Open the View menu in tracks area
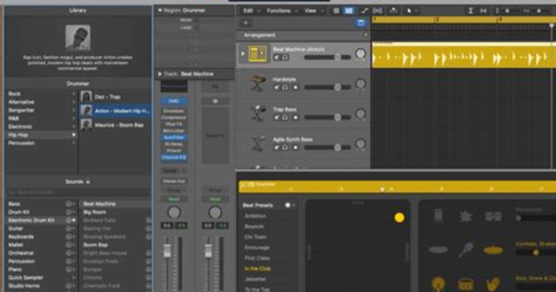 point(313,11)
